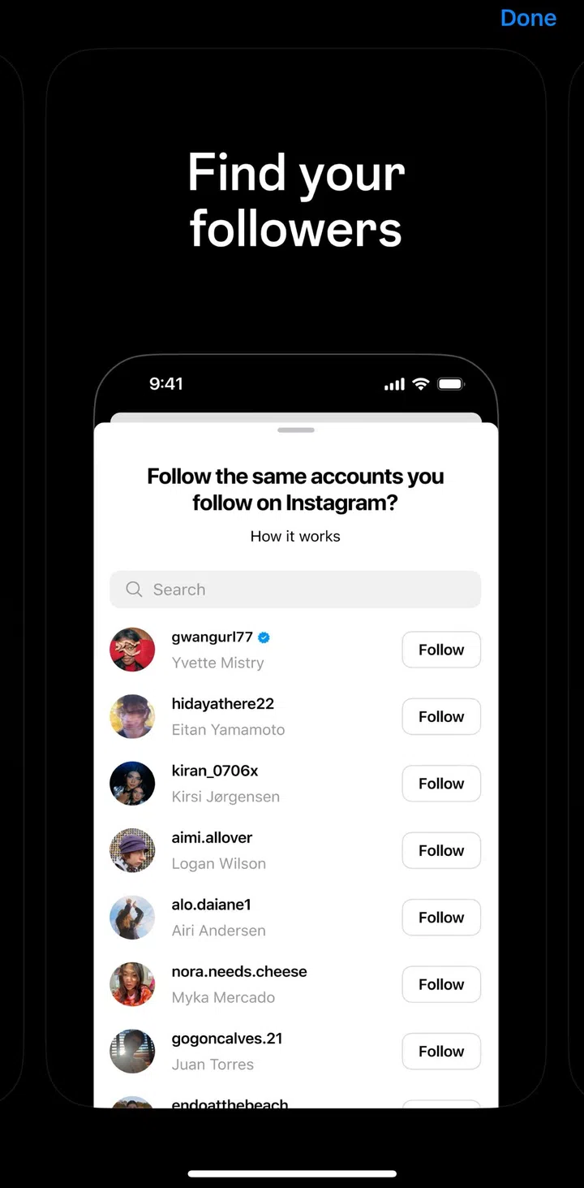Viewport: 584px width, 1188px height.
Task: Open gwangurl77 profile picture
Action: [x=132, y=650]
